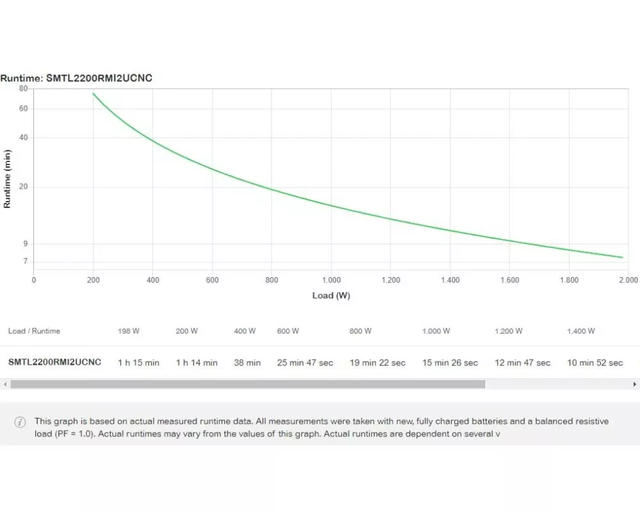This screenshot has width=640, height=512.
Task: Select the 198 W column header
Action: pos(129,331)
